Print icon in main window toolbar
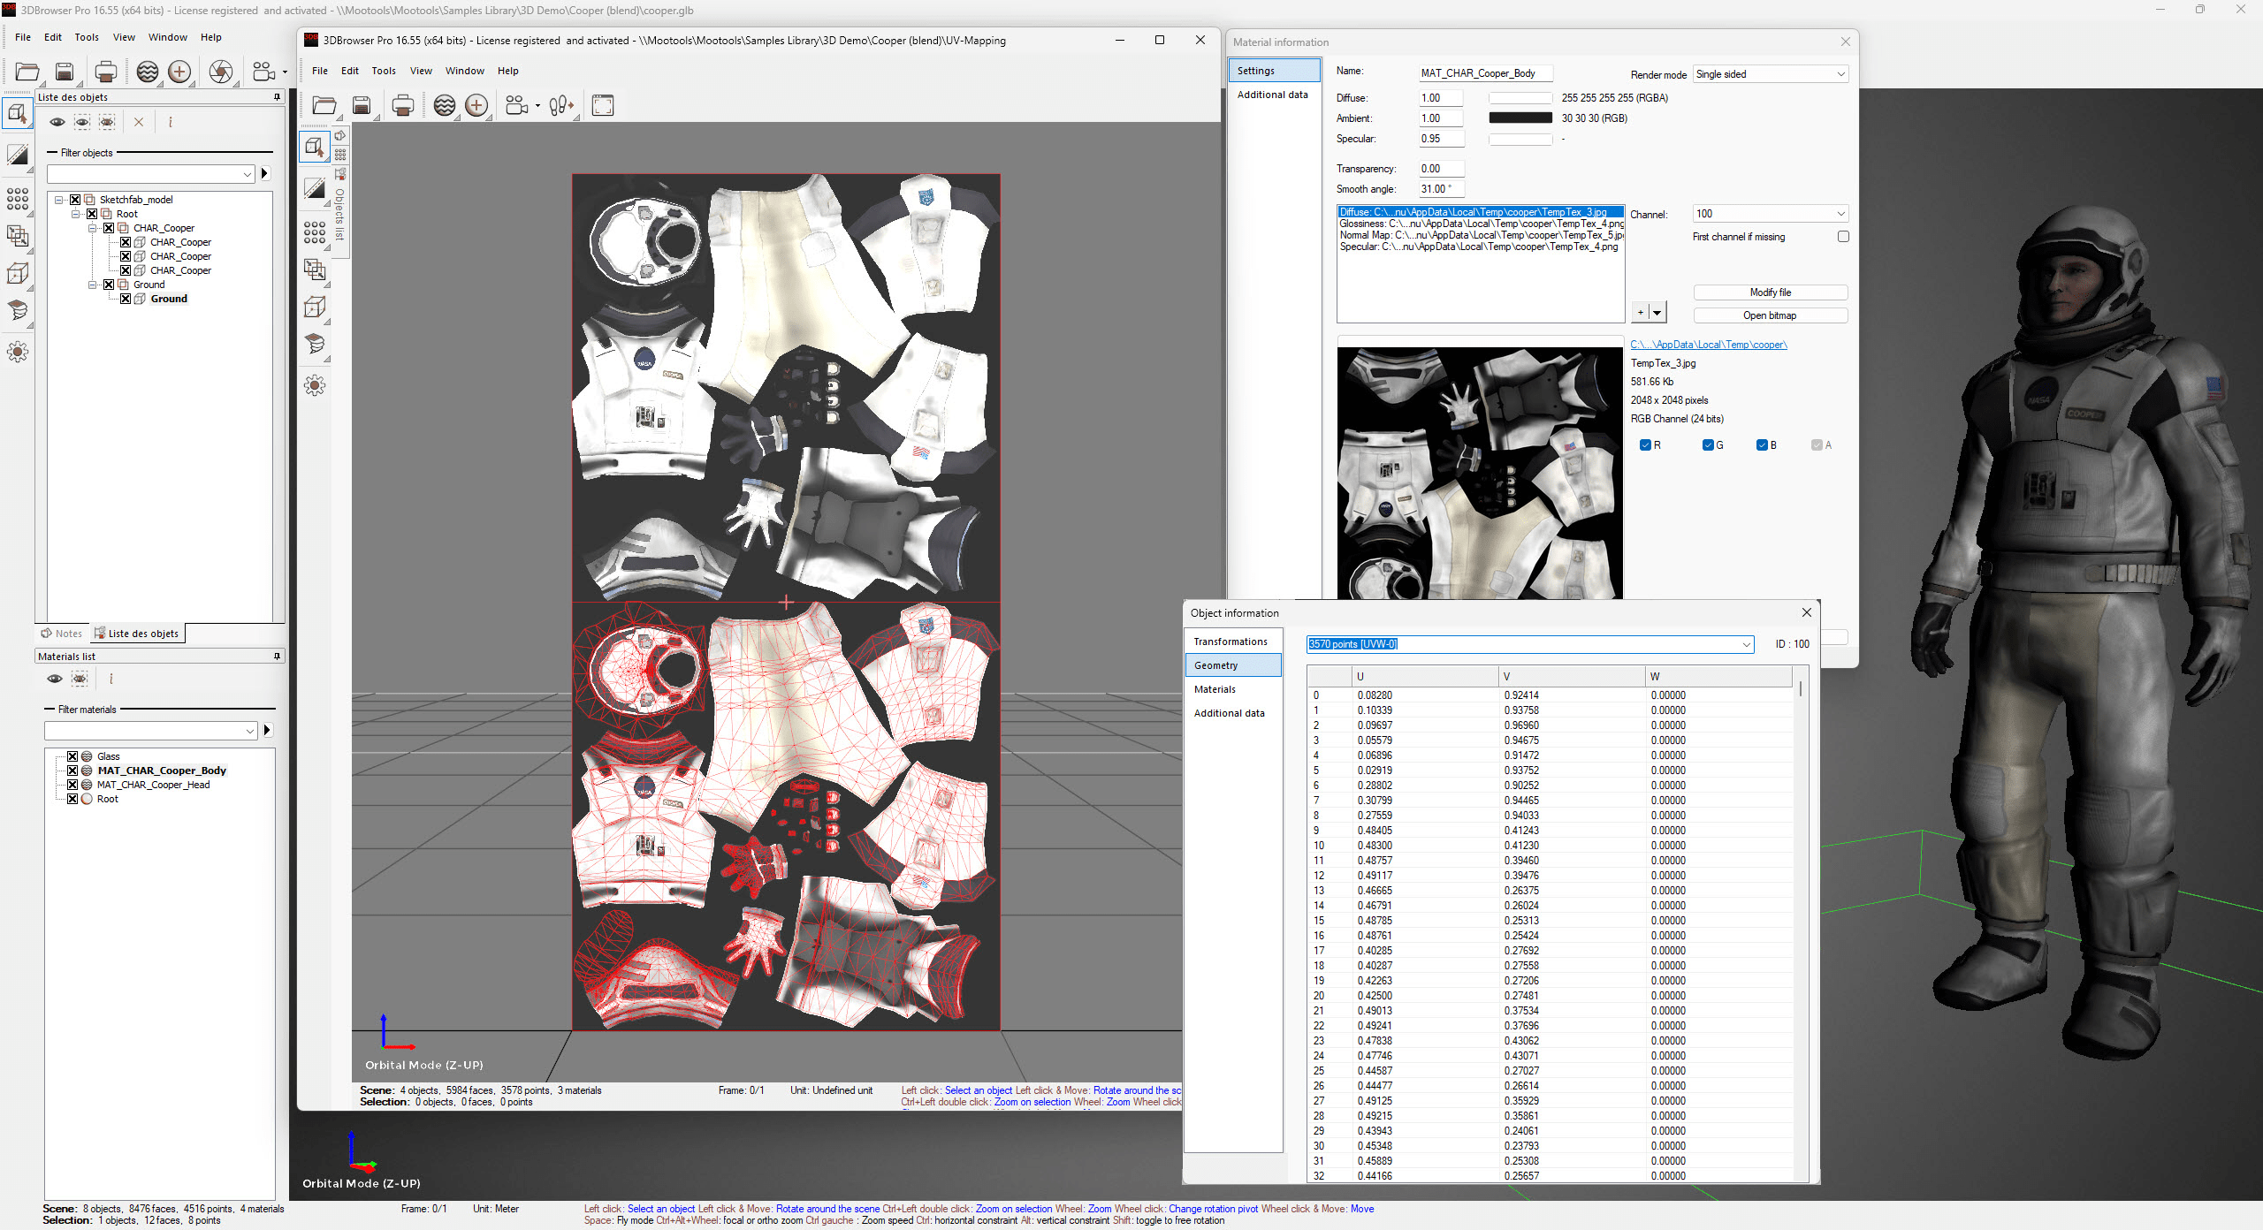The height and width of the screenshot is (1230, 2263). 105,72
